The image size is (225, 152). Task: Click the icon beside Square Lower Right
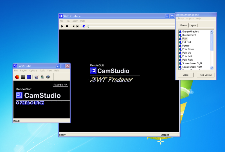pyautogui.click(x=180, y=63)
